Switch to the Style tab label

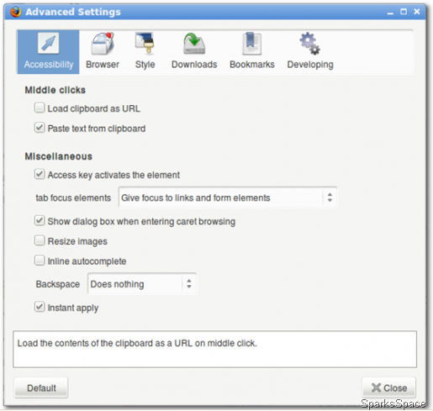[145, 65]
